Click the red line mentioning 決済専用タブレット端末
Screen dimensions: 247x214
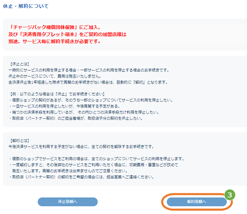(x=68, y=34)
